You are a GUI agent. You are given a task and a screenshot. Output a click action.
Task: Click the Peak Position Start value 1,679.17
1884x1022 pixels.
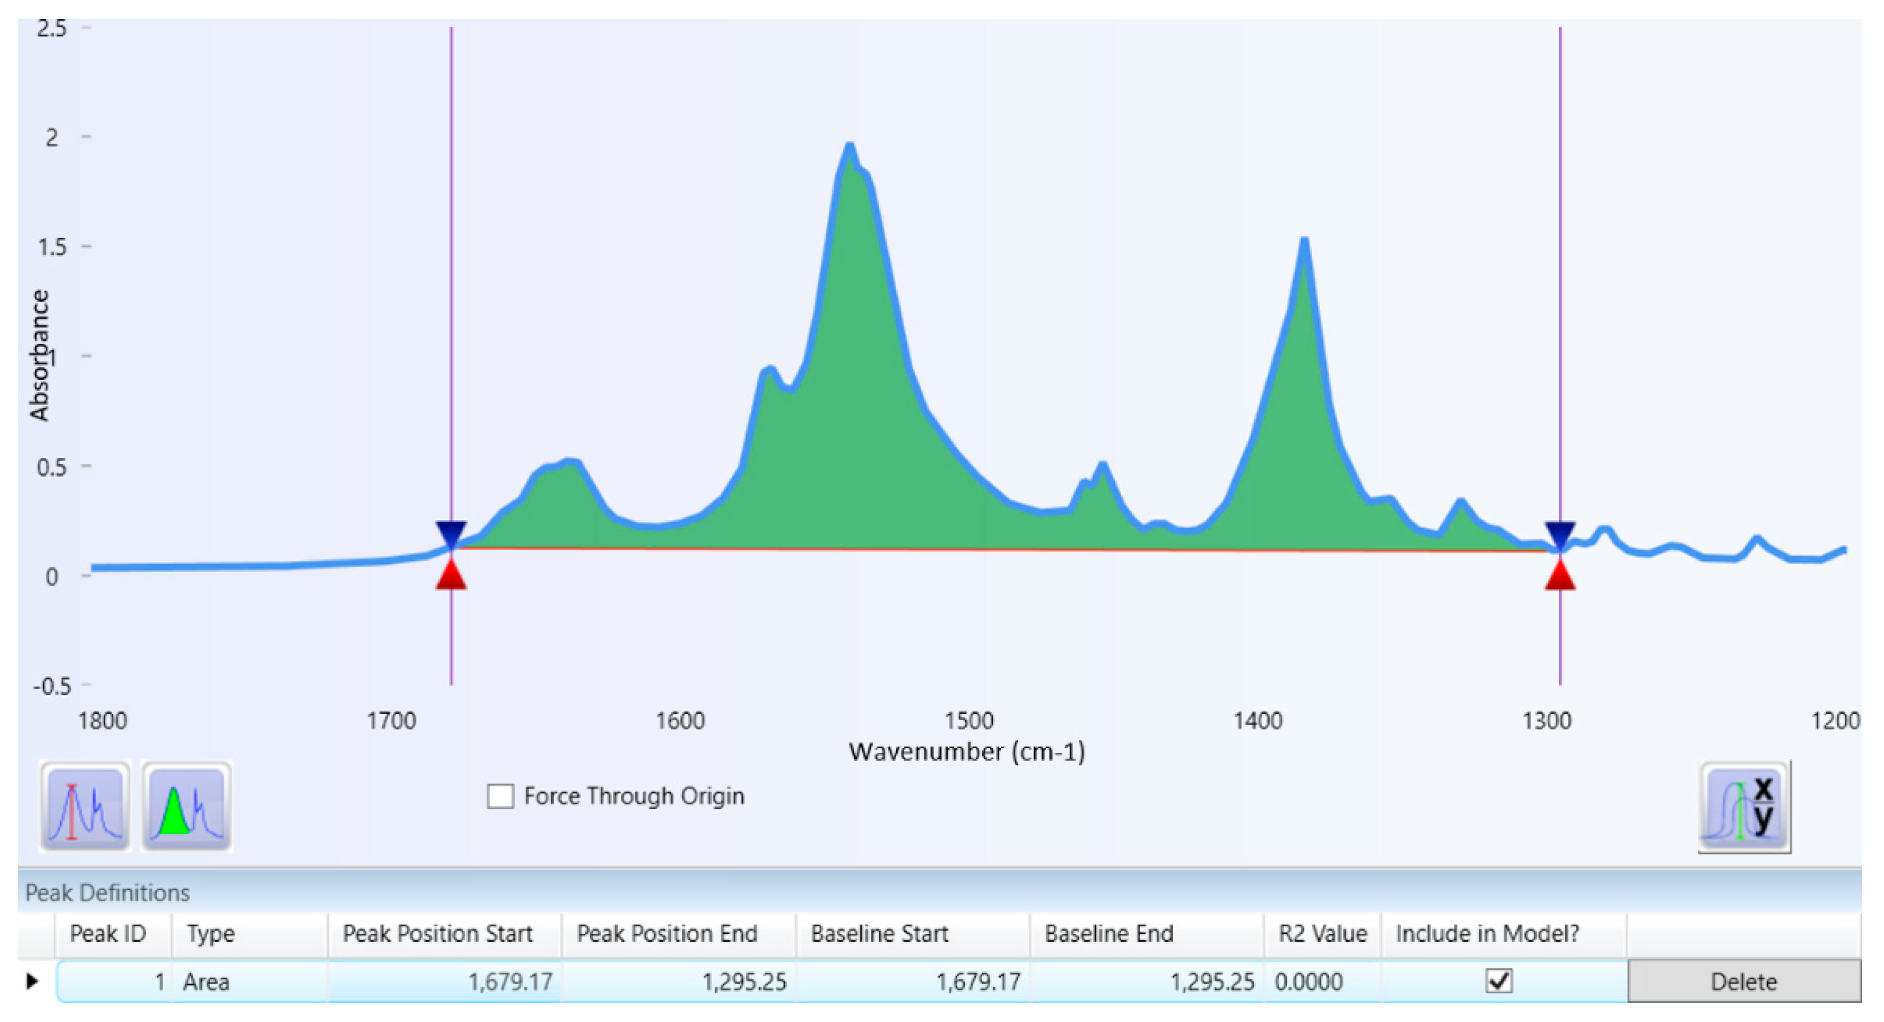click(x=510, y=982)
